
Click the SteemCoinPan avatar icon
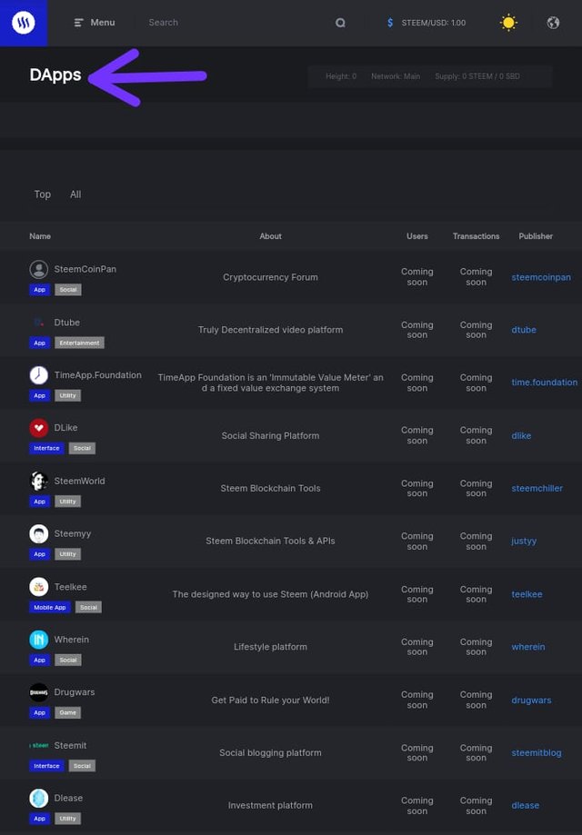point(39,270)
